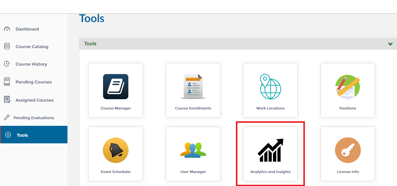This screenshot has height=186, width=397.
Task: Launch the Event Scheduler bell icon
Action: (116, 150)
